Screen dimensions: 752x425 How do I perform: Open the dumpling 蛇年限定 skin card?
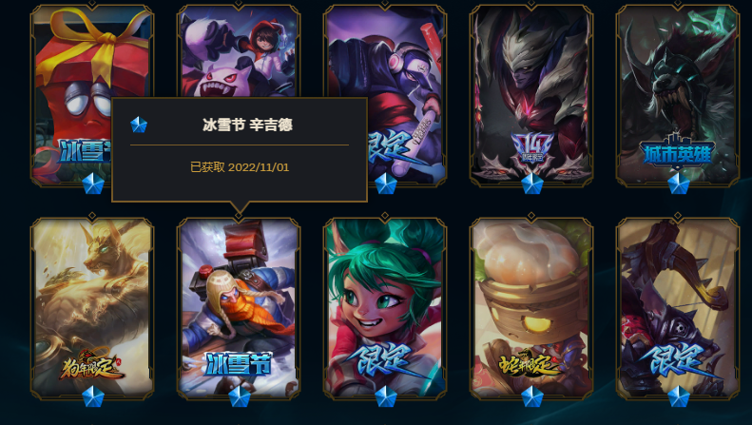tap(531, 308)
